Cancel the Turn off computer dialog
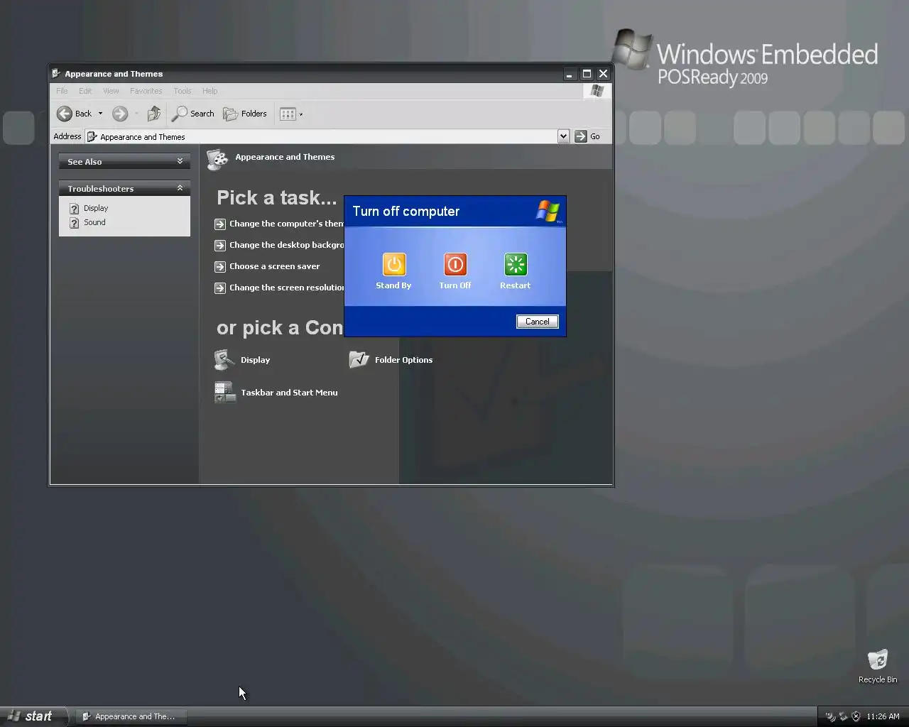This screenshot has width=909, height=727. pyautogui.click(x=538, y=322)
